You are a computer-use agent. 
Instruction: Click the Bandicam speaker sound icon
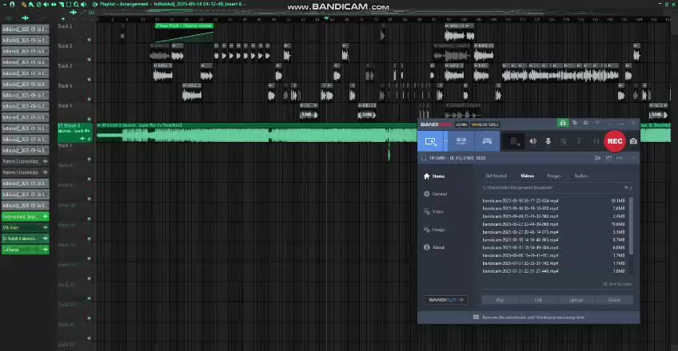coord(532,141)
